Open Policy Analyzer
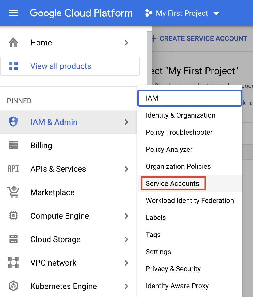The width and height of the screenshot is (253, 297). tap(190, 149)
